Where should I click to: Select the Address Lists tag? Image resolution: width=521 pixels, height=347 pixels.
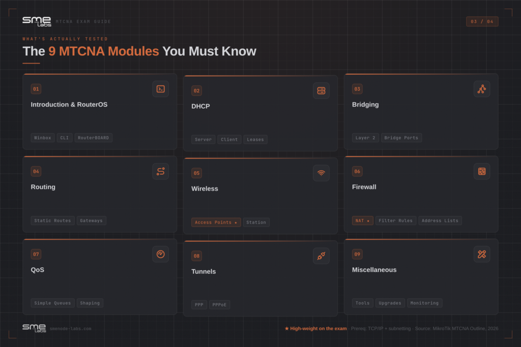pos(440,220)
